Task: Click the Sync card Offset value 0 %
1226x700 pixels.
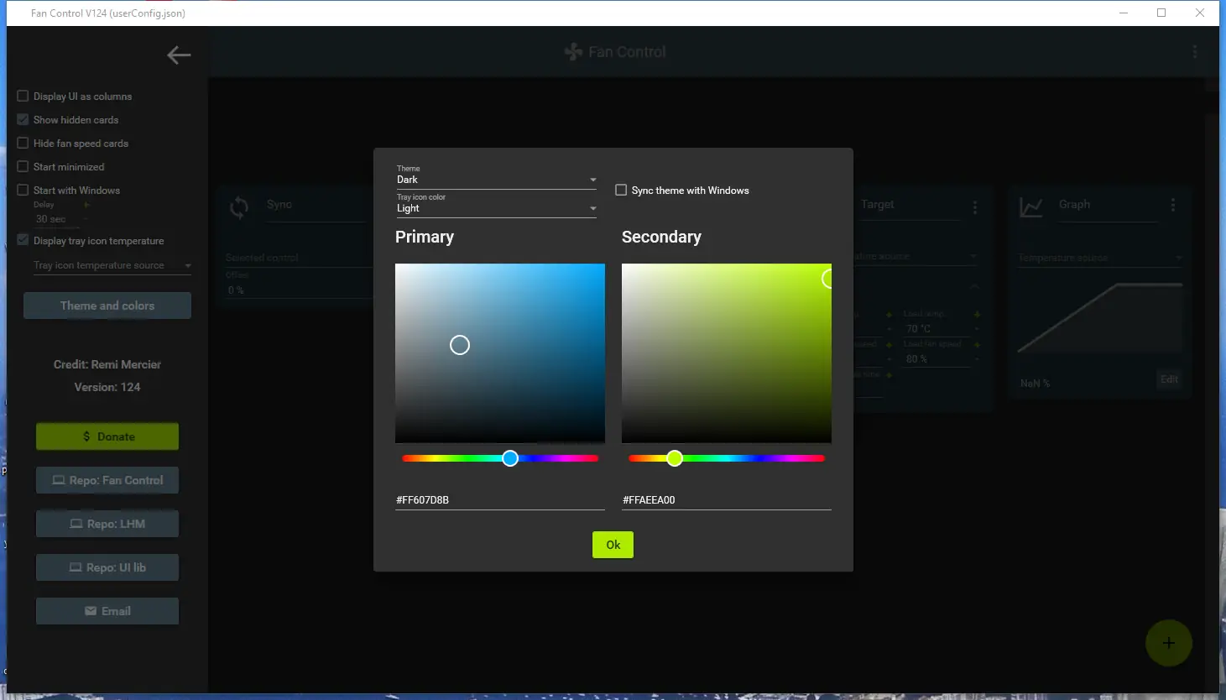Action: (x=236, y=290)
